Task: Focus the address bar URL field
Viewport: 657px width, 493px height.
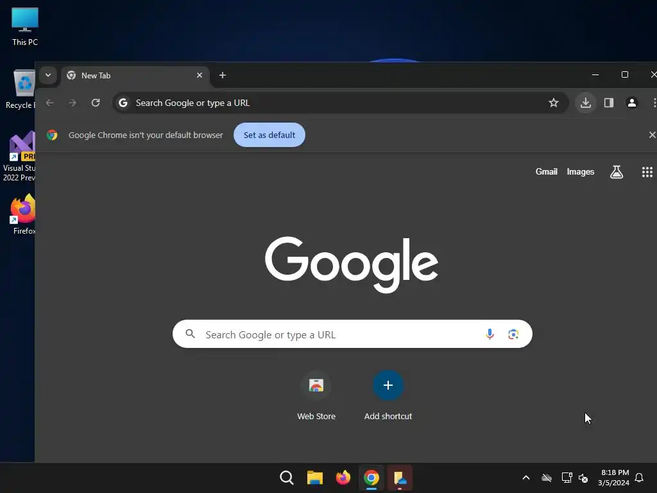Action: [339, 103]
